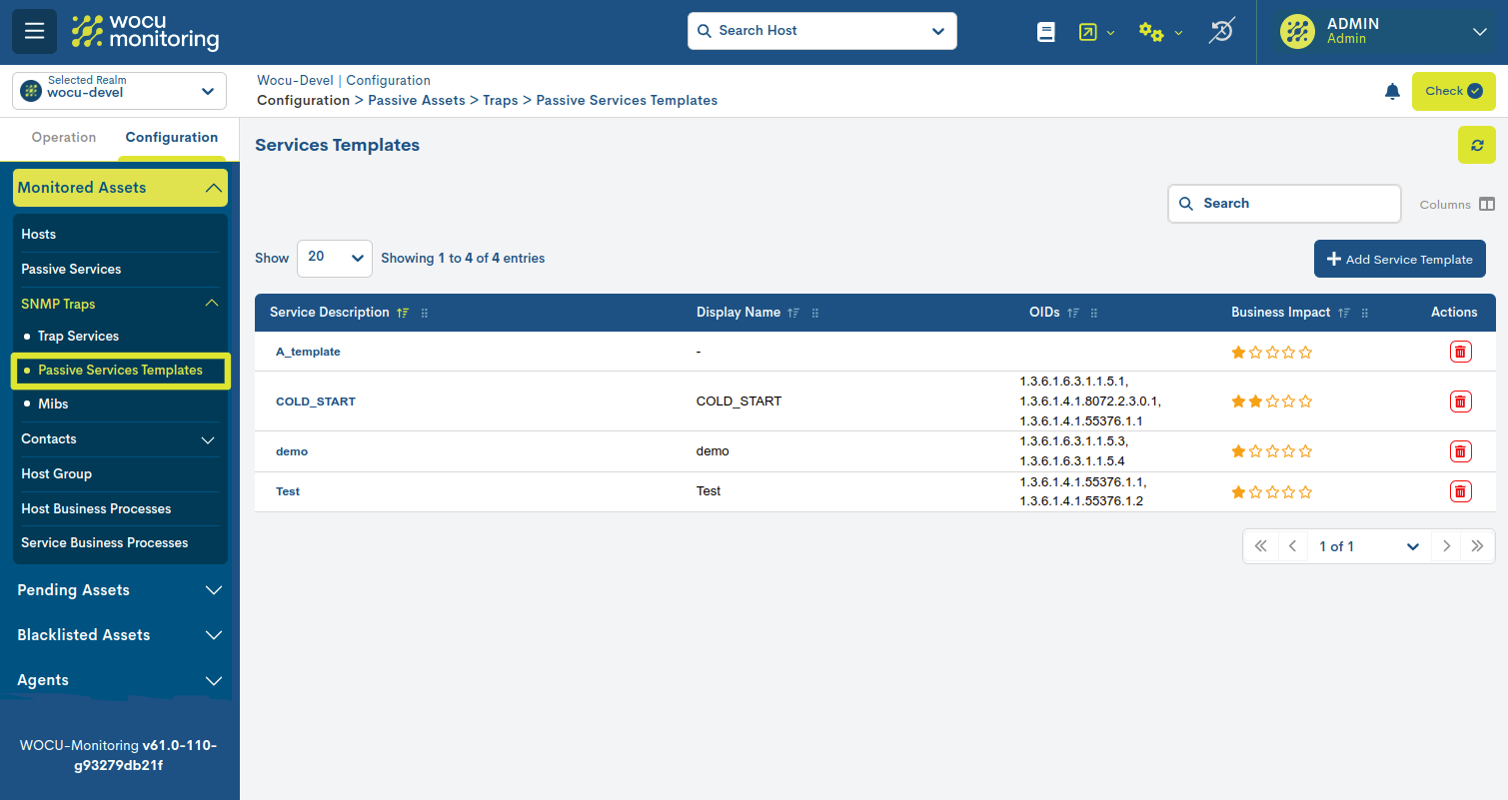This screenshot has height=800, width=1508.
Task: Click the external link icon in top bar
Action: (1089, 31)
